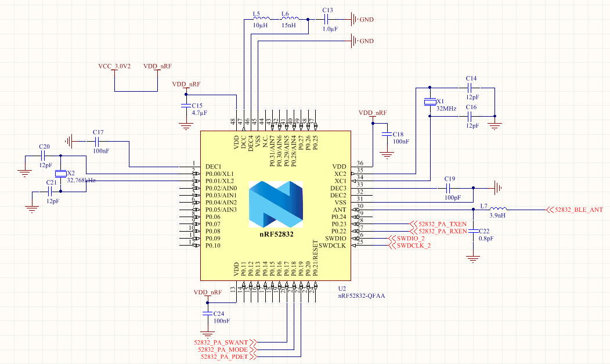Select the ground symbol below C22

[473, 258]
